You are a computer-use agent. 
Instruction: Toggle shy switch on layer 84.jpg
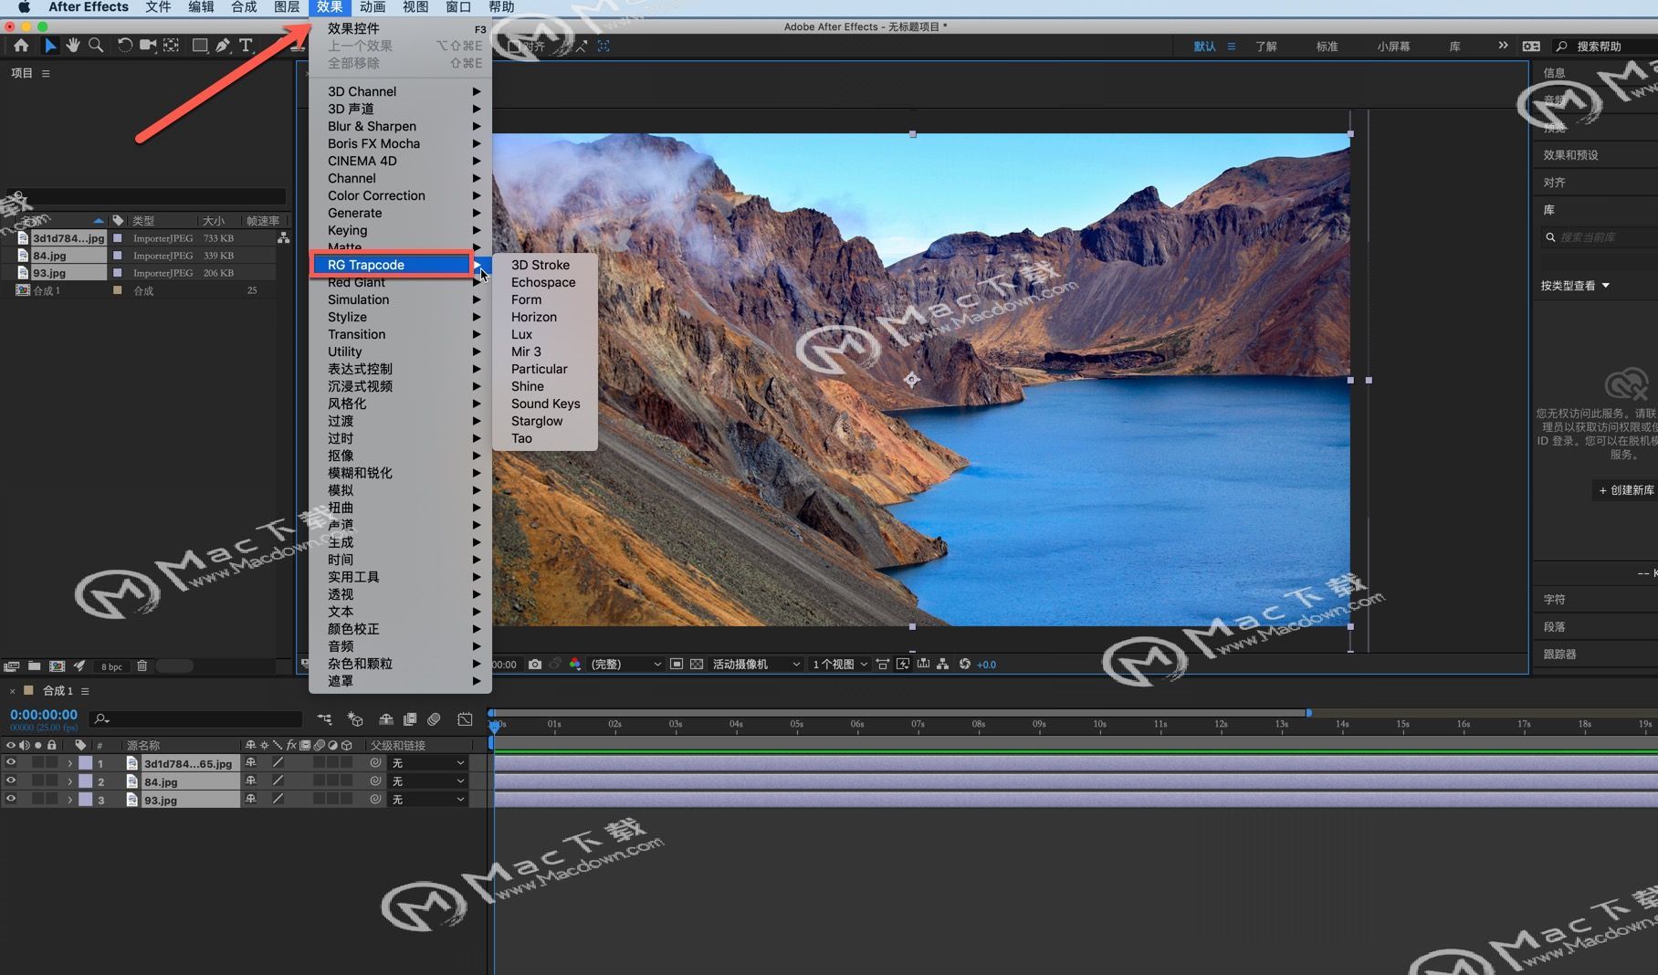251,781
